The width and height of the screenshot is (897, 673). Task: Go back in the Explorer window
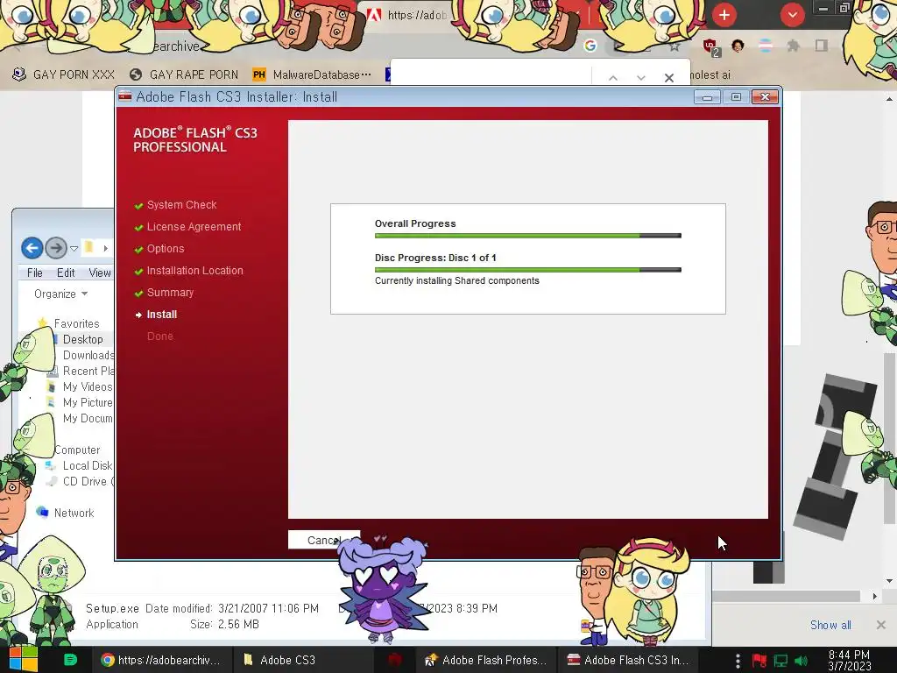[32, 248]
